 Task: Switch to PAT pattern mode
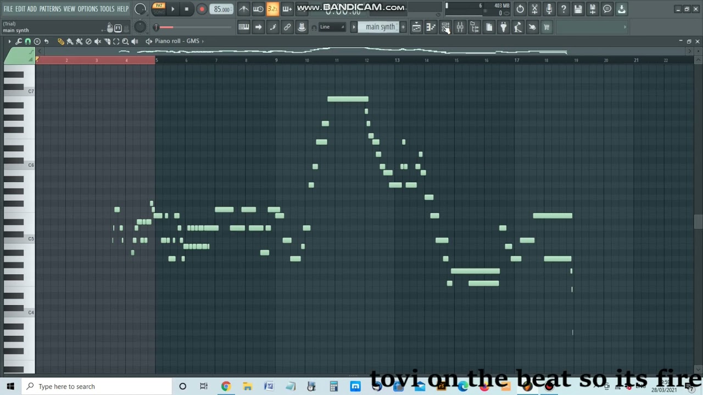pos(158,6)
